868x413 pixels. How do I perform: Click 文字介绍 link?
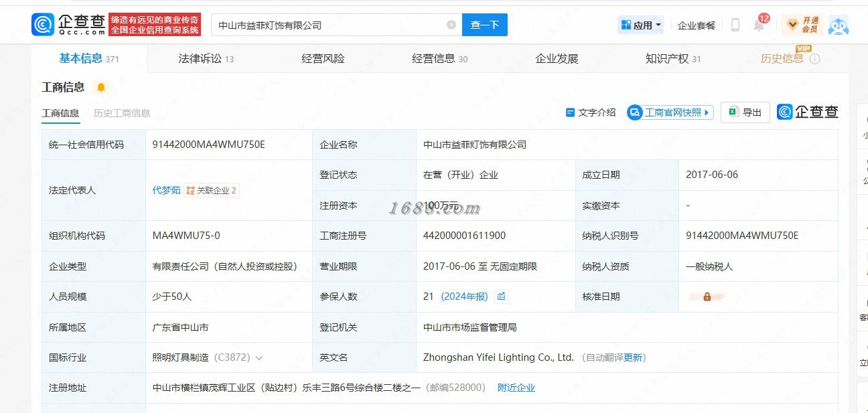point(591,112)
